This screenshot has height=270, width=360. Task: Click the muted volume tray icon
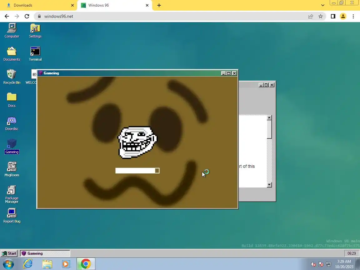[313, 264]
